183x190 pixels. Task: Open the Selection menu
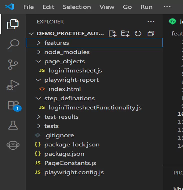(x=77, y=7)
